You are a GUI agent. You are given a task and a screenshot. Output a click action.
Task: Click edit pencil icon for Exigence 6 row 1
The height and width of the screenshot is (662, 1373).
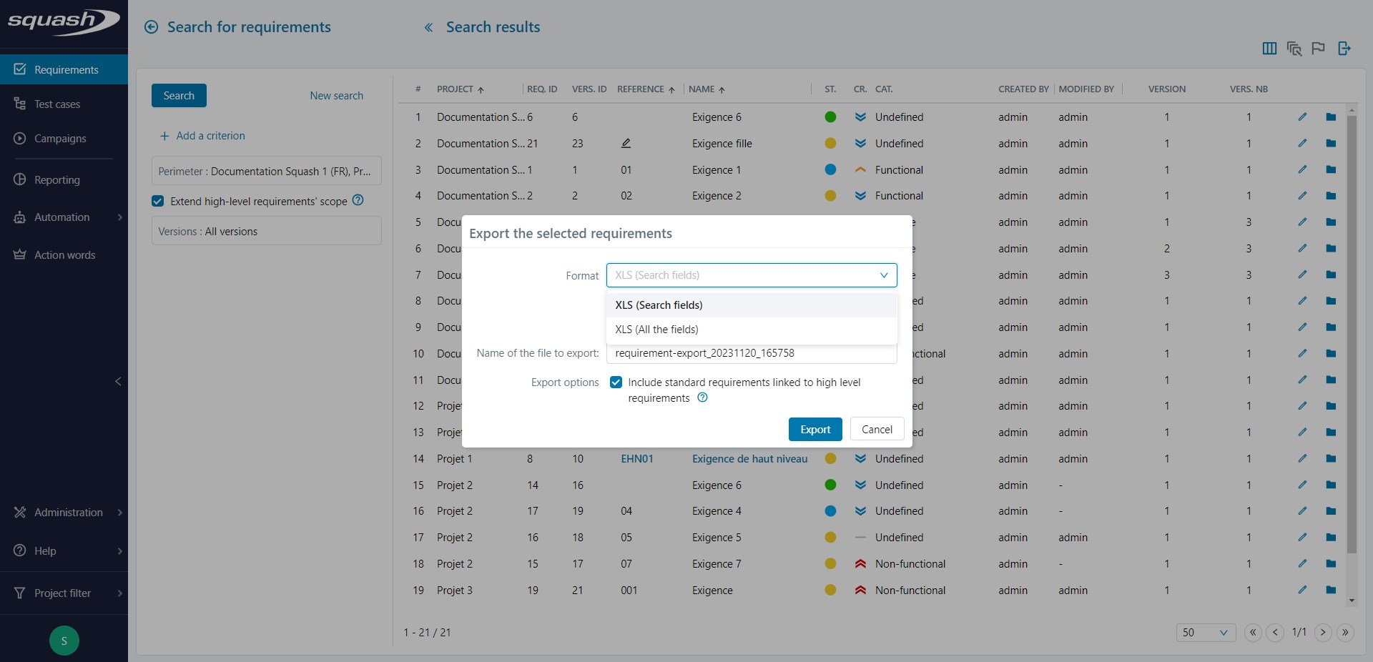click(x=1302, y=117)
